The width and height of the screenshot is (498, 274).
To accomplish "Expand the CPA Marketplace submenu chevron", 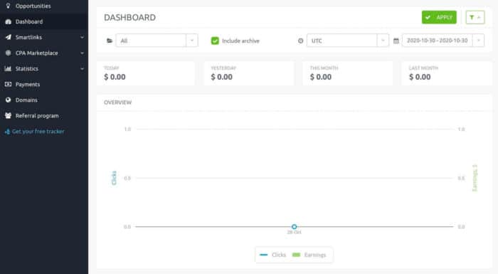I will click(x=83, y=53).
